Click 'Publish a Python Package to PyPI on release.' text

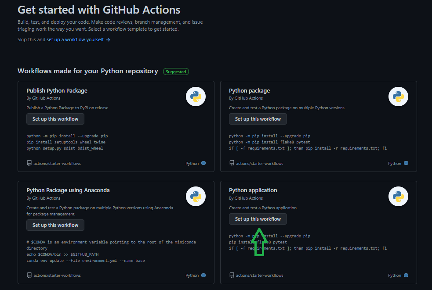pyautogui.click(x=68, y=108)
